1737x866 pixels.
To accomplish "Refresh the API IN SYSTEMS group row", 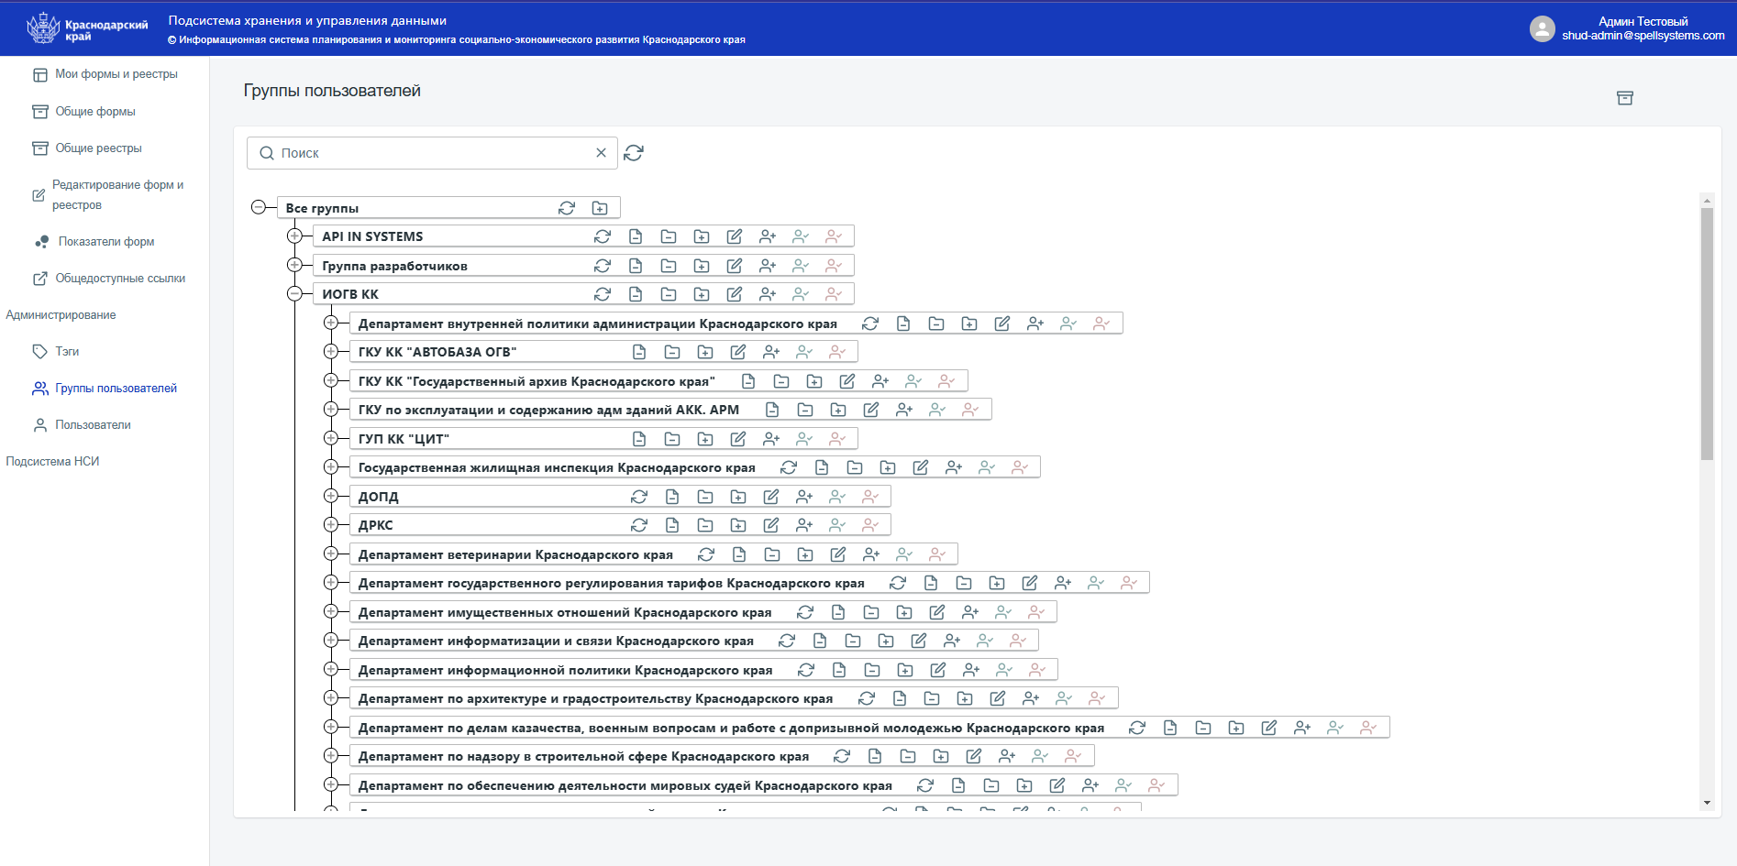I will coord(603,236).
